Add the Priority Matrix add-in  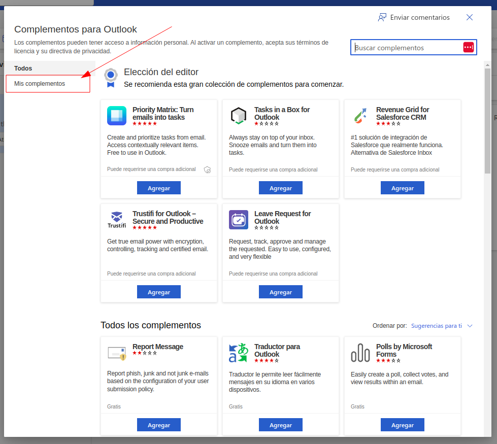click(159, 188)
